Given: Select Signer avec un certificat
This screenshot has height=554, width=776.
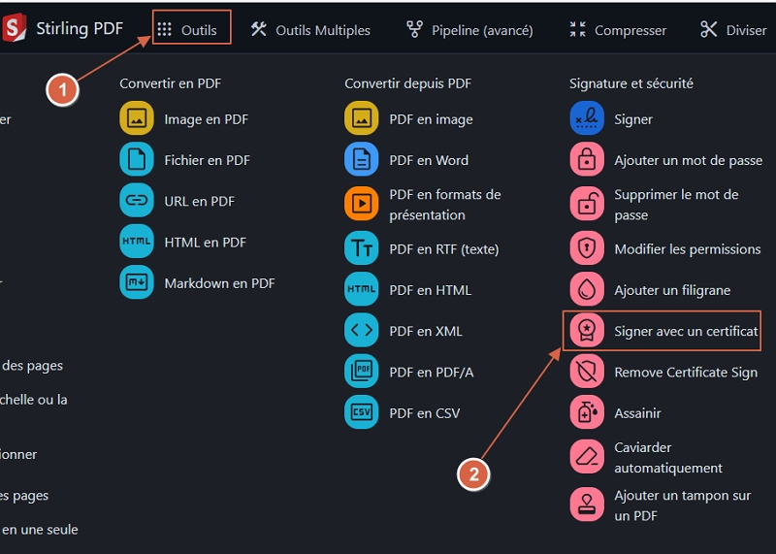Looking at the screenshot, I should click(x=685, y=331).
